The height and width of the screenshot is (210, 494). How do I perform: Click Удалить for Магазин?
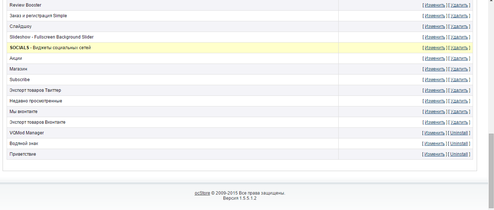(459, 69)
